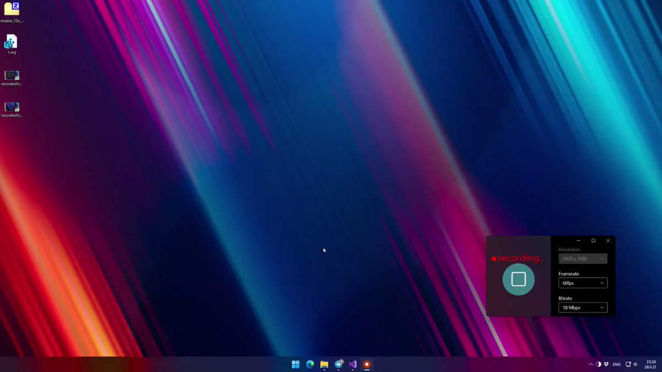662x372 pixels.
Task: Select the 1.reg registry file icon
Action: pos(12,45)
